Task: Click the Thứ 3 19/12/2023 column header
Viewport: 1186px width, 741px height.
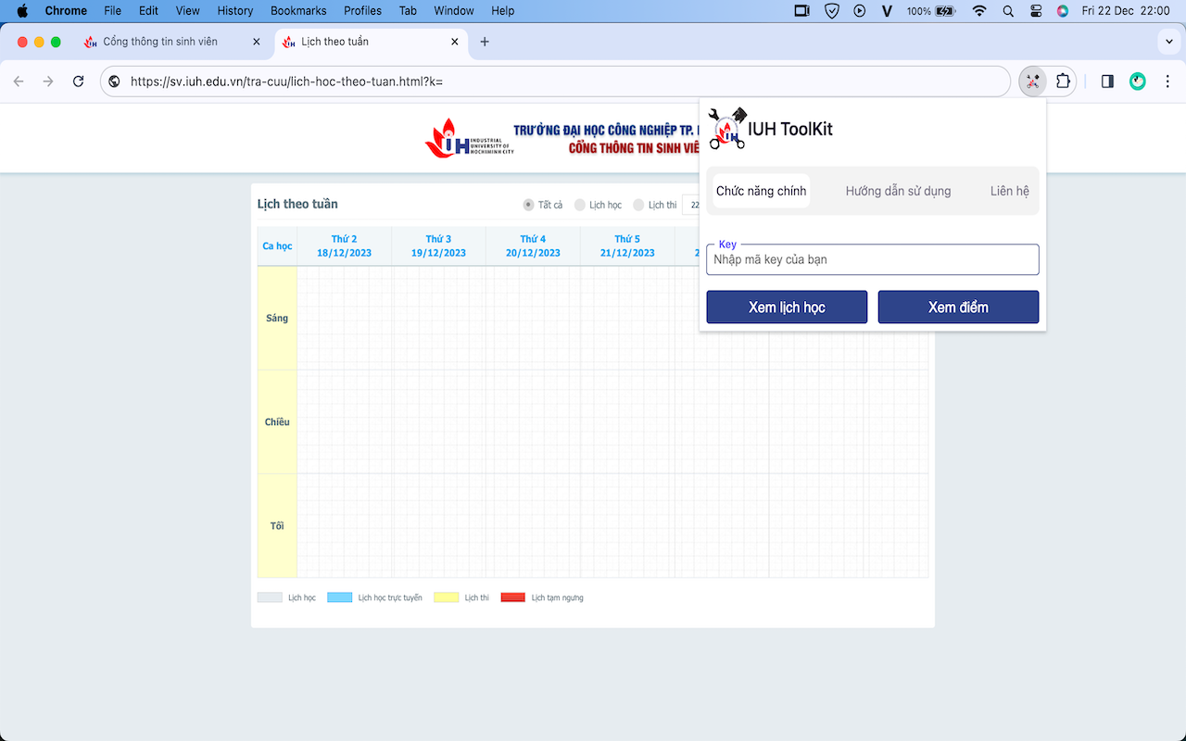Action: (x=438, y=246)
